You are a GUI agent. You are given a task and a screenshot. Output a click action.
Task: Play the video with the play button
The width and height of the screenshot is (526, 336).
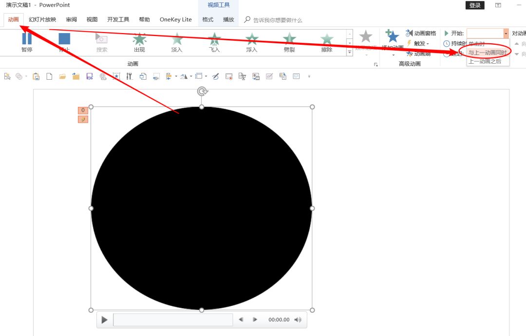[x=104, y=320]
